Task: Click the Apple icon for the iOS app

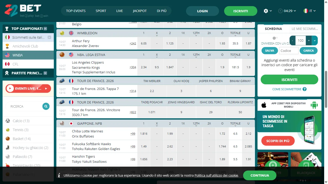Action: 264,105
